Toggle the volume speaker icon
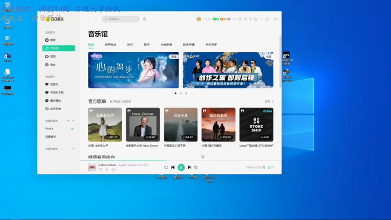 pyautogui.click(x=196, y=167)
